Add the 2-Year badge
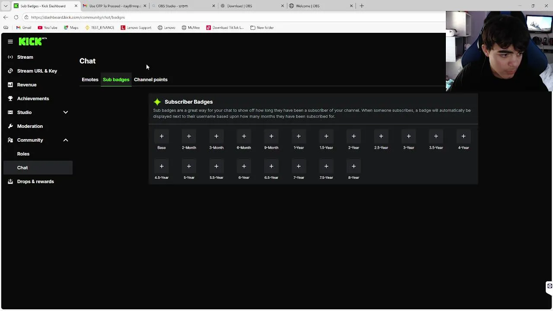The height and width of the screenshot is (311, 553). tap(353, 136)
